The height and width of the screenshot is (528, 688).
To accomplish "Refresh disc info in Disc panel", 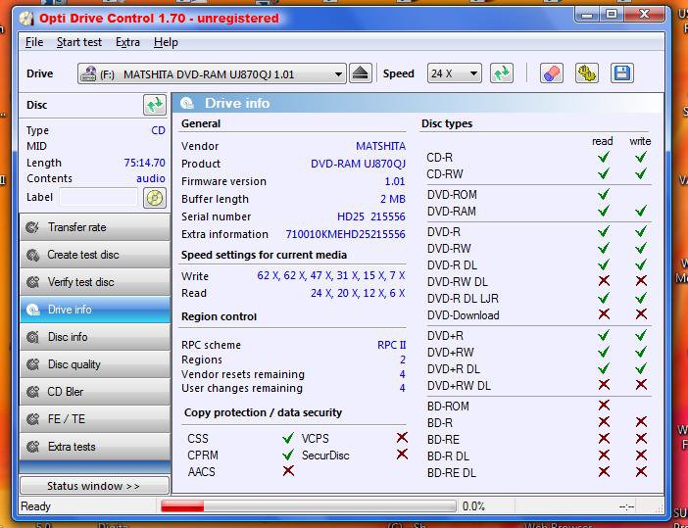I will [155, 105].
